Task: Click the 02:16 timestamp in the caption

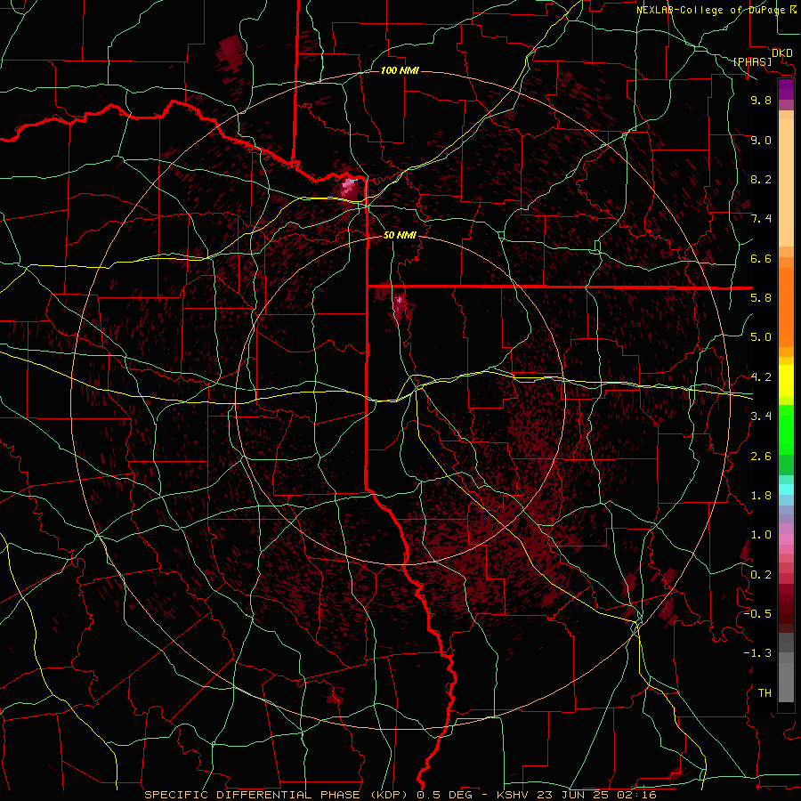Action: [638, 795]
